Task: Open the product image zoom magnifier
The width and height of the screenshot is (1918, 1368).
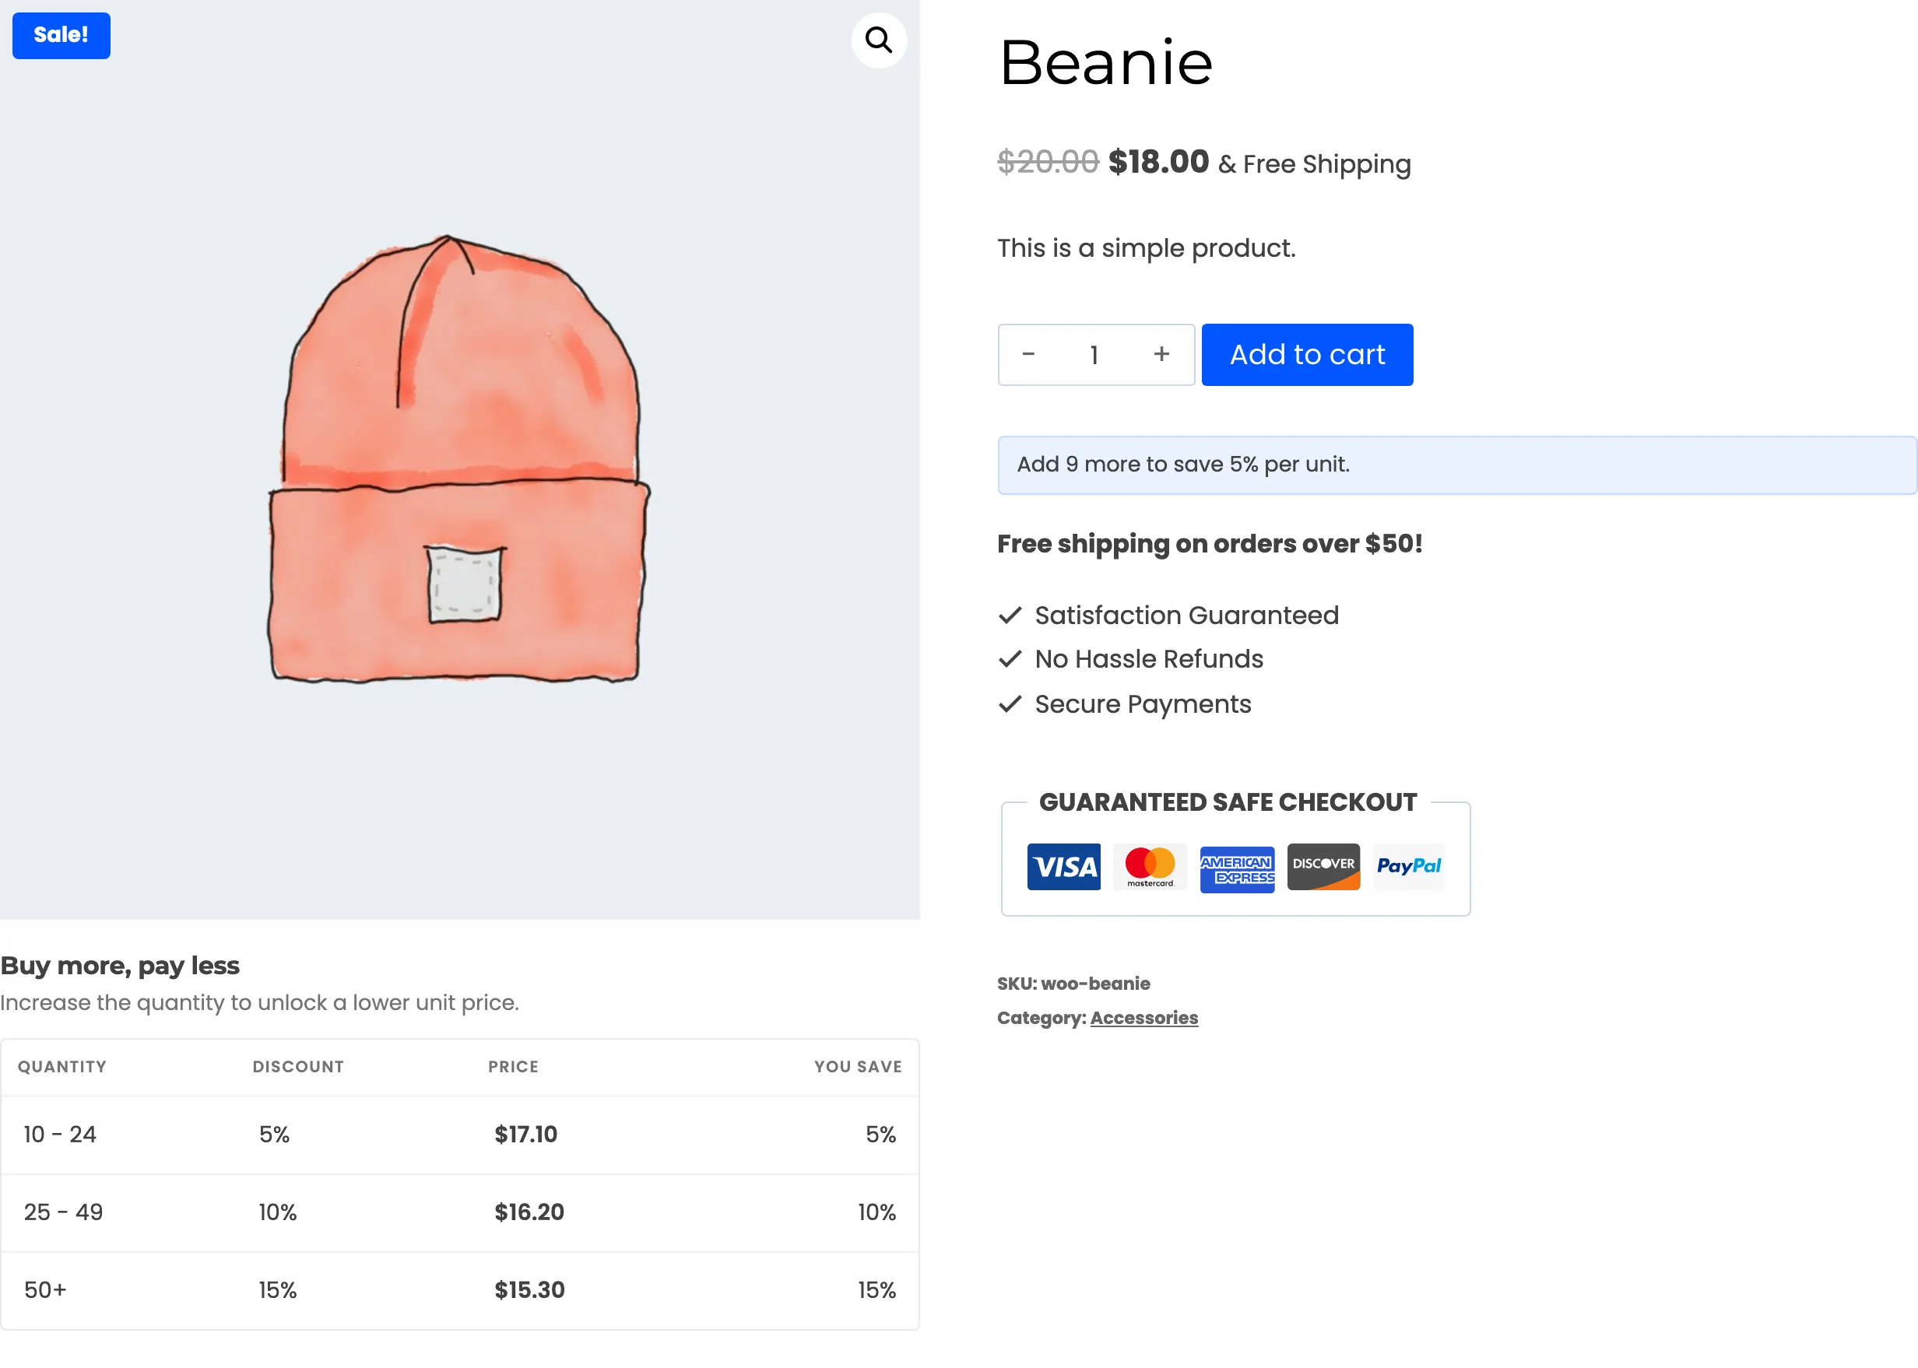Action: 878,40
